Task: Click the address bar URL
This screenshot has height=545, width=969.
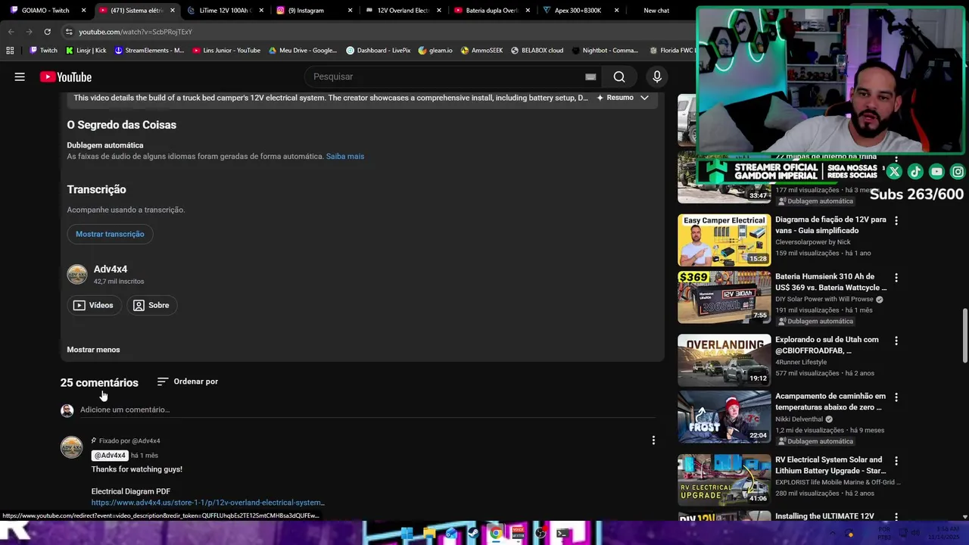Action: [136, 32]
